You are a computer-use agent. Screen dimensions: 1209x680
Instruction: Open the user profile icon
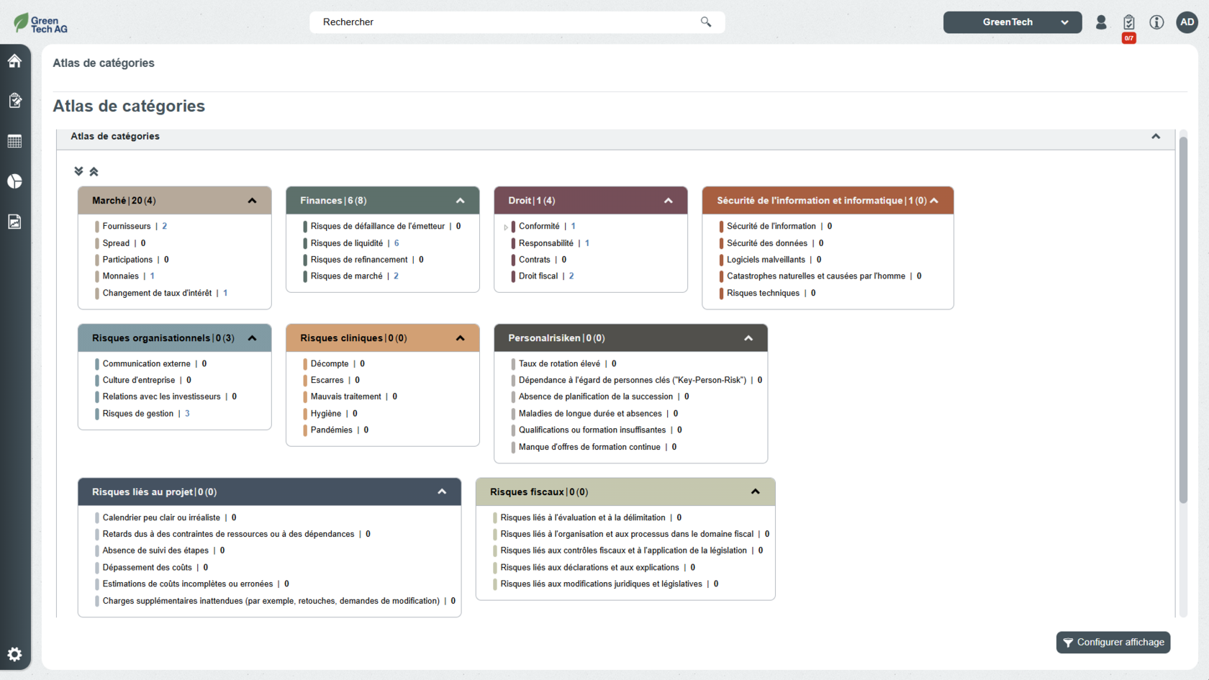(x=1101, y=22)
